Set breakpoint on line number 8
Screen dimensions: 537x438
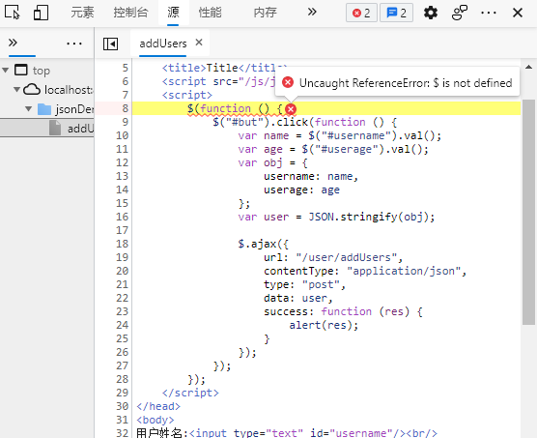125,108
